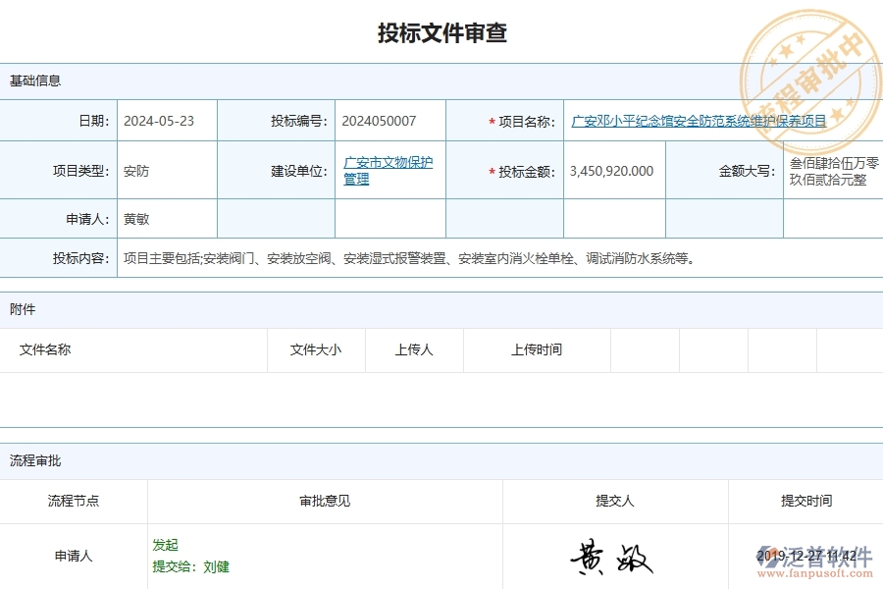Screen dimensions: 883x589
Task: Open the 广安市文物保护管理 unit link
Action: click(389, 169)
